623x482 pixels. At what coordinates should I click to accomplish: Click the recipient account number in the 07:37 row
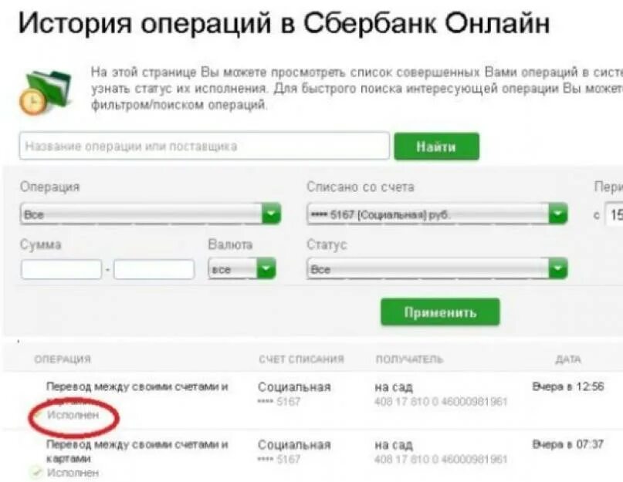441,460
